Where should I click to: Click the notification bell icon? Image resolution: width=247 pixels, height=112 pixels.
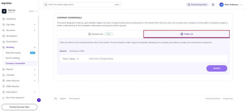pyautogui.click(x=213, y=4)
